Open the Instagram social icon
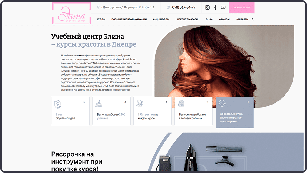This screenshot has height=173, width=307. [207, 7]
